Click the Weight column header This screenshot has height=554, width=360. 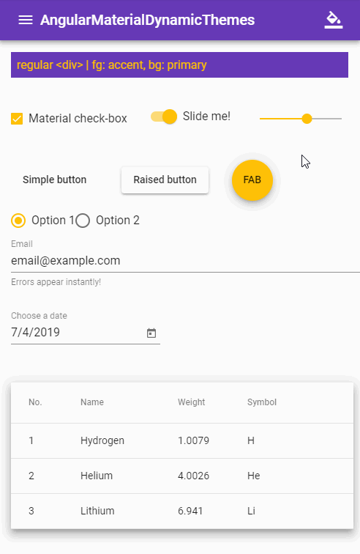pyautogui.click(x=191, y=402)
